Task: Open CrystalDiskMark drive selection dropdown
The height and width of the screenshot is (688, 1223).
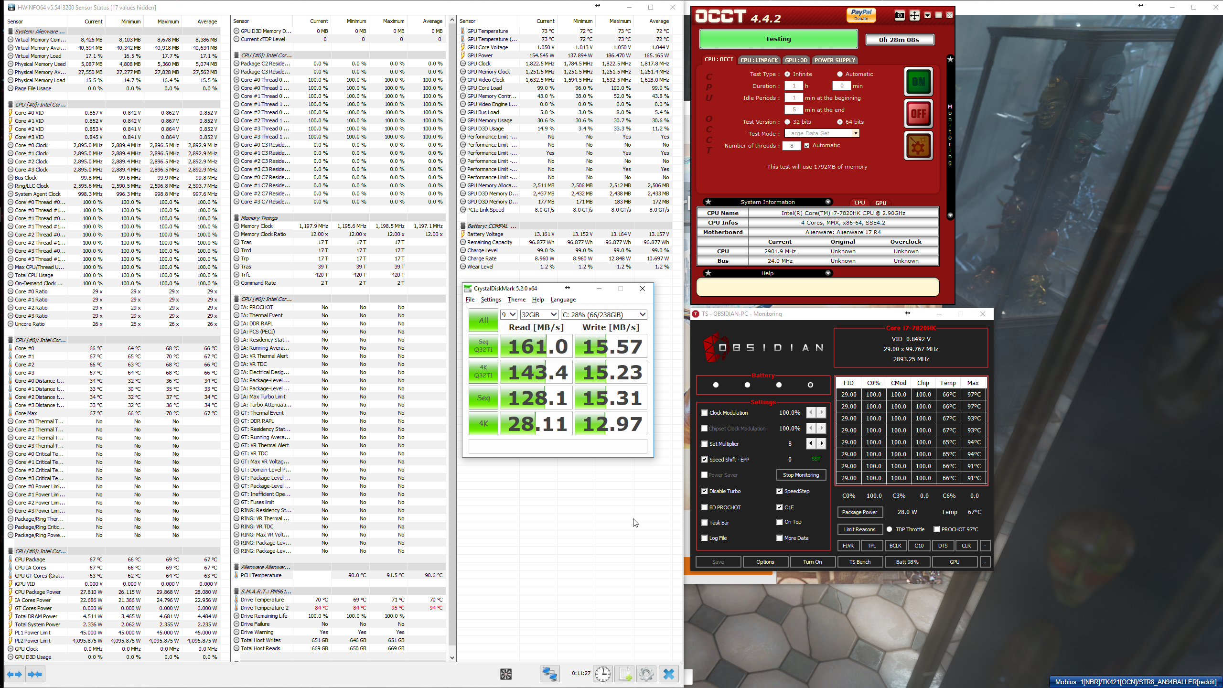Action: pyautogui.click(x=604, y=314)
